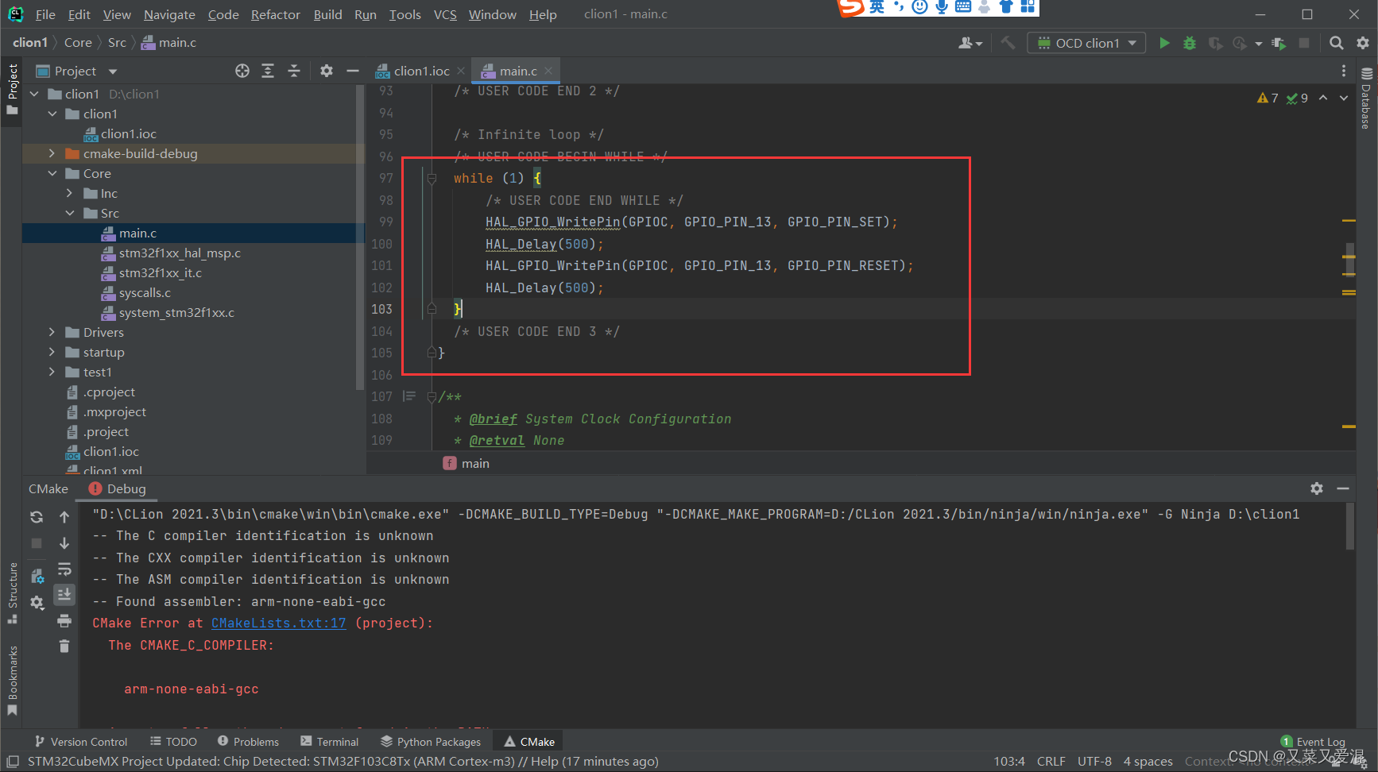The image size is (1378, 772).
Task: Open Event Log
Action: [1313, 742]
